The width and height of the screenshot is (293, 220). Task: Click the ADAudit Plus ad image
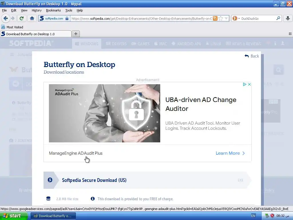(104, 113)
